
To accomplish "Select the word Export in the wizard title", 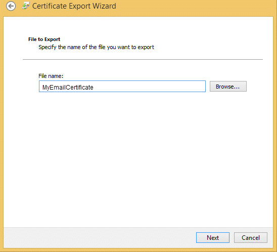I will click(79, 6).
